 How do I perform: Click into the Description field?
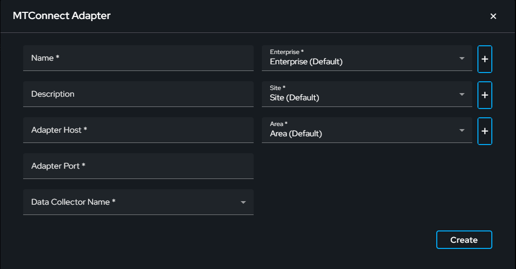pos(138,94)
